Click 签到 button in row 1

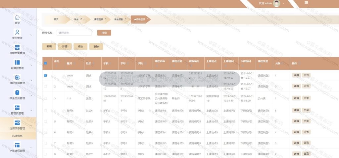tap(306, 75)
